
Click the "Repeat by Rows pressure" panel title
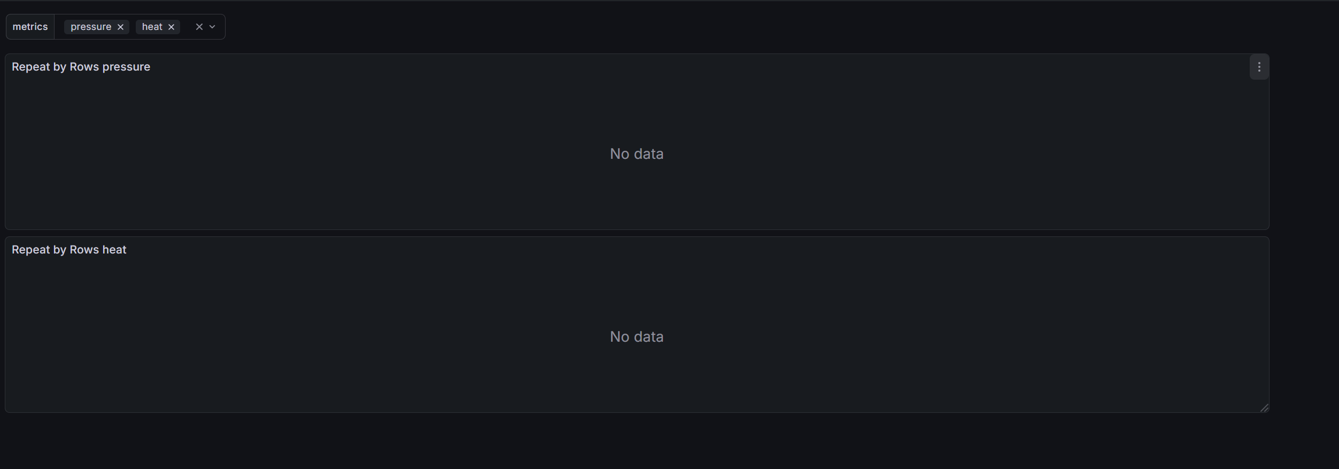pos(81,67)
